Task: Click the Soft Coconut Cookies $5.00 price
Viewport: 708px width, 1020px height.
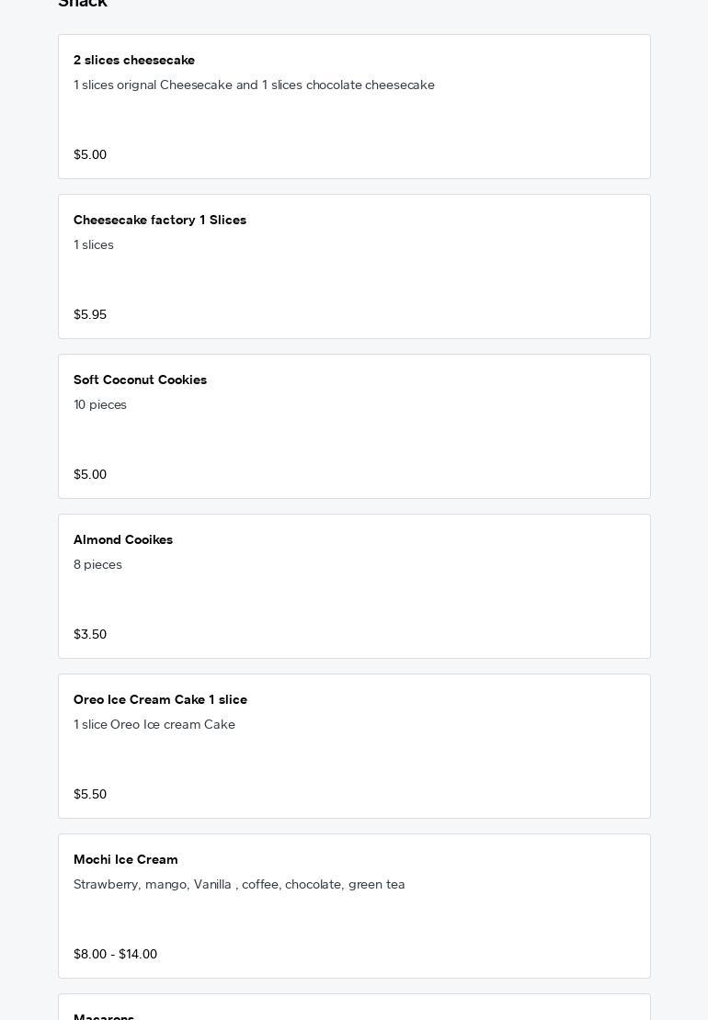Action: [90, 475]
